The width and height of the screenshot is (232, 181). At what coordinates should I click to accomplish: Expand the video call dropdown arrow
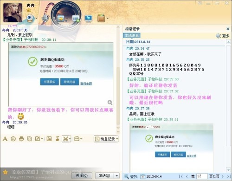[36, 19]
